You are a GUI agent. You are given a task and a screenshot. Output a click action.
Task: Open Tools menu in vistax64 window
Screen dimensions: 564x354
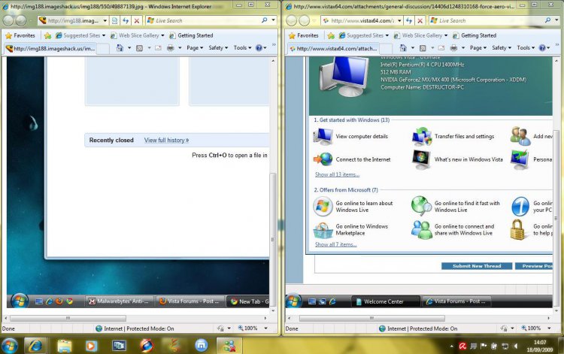pos(526,48)
